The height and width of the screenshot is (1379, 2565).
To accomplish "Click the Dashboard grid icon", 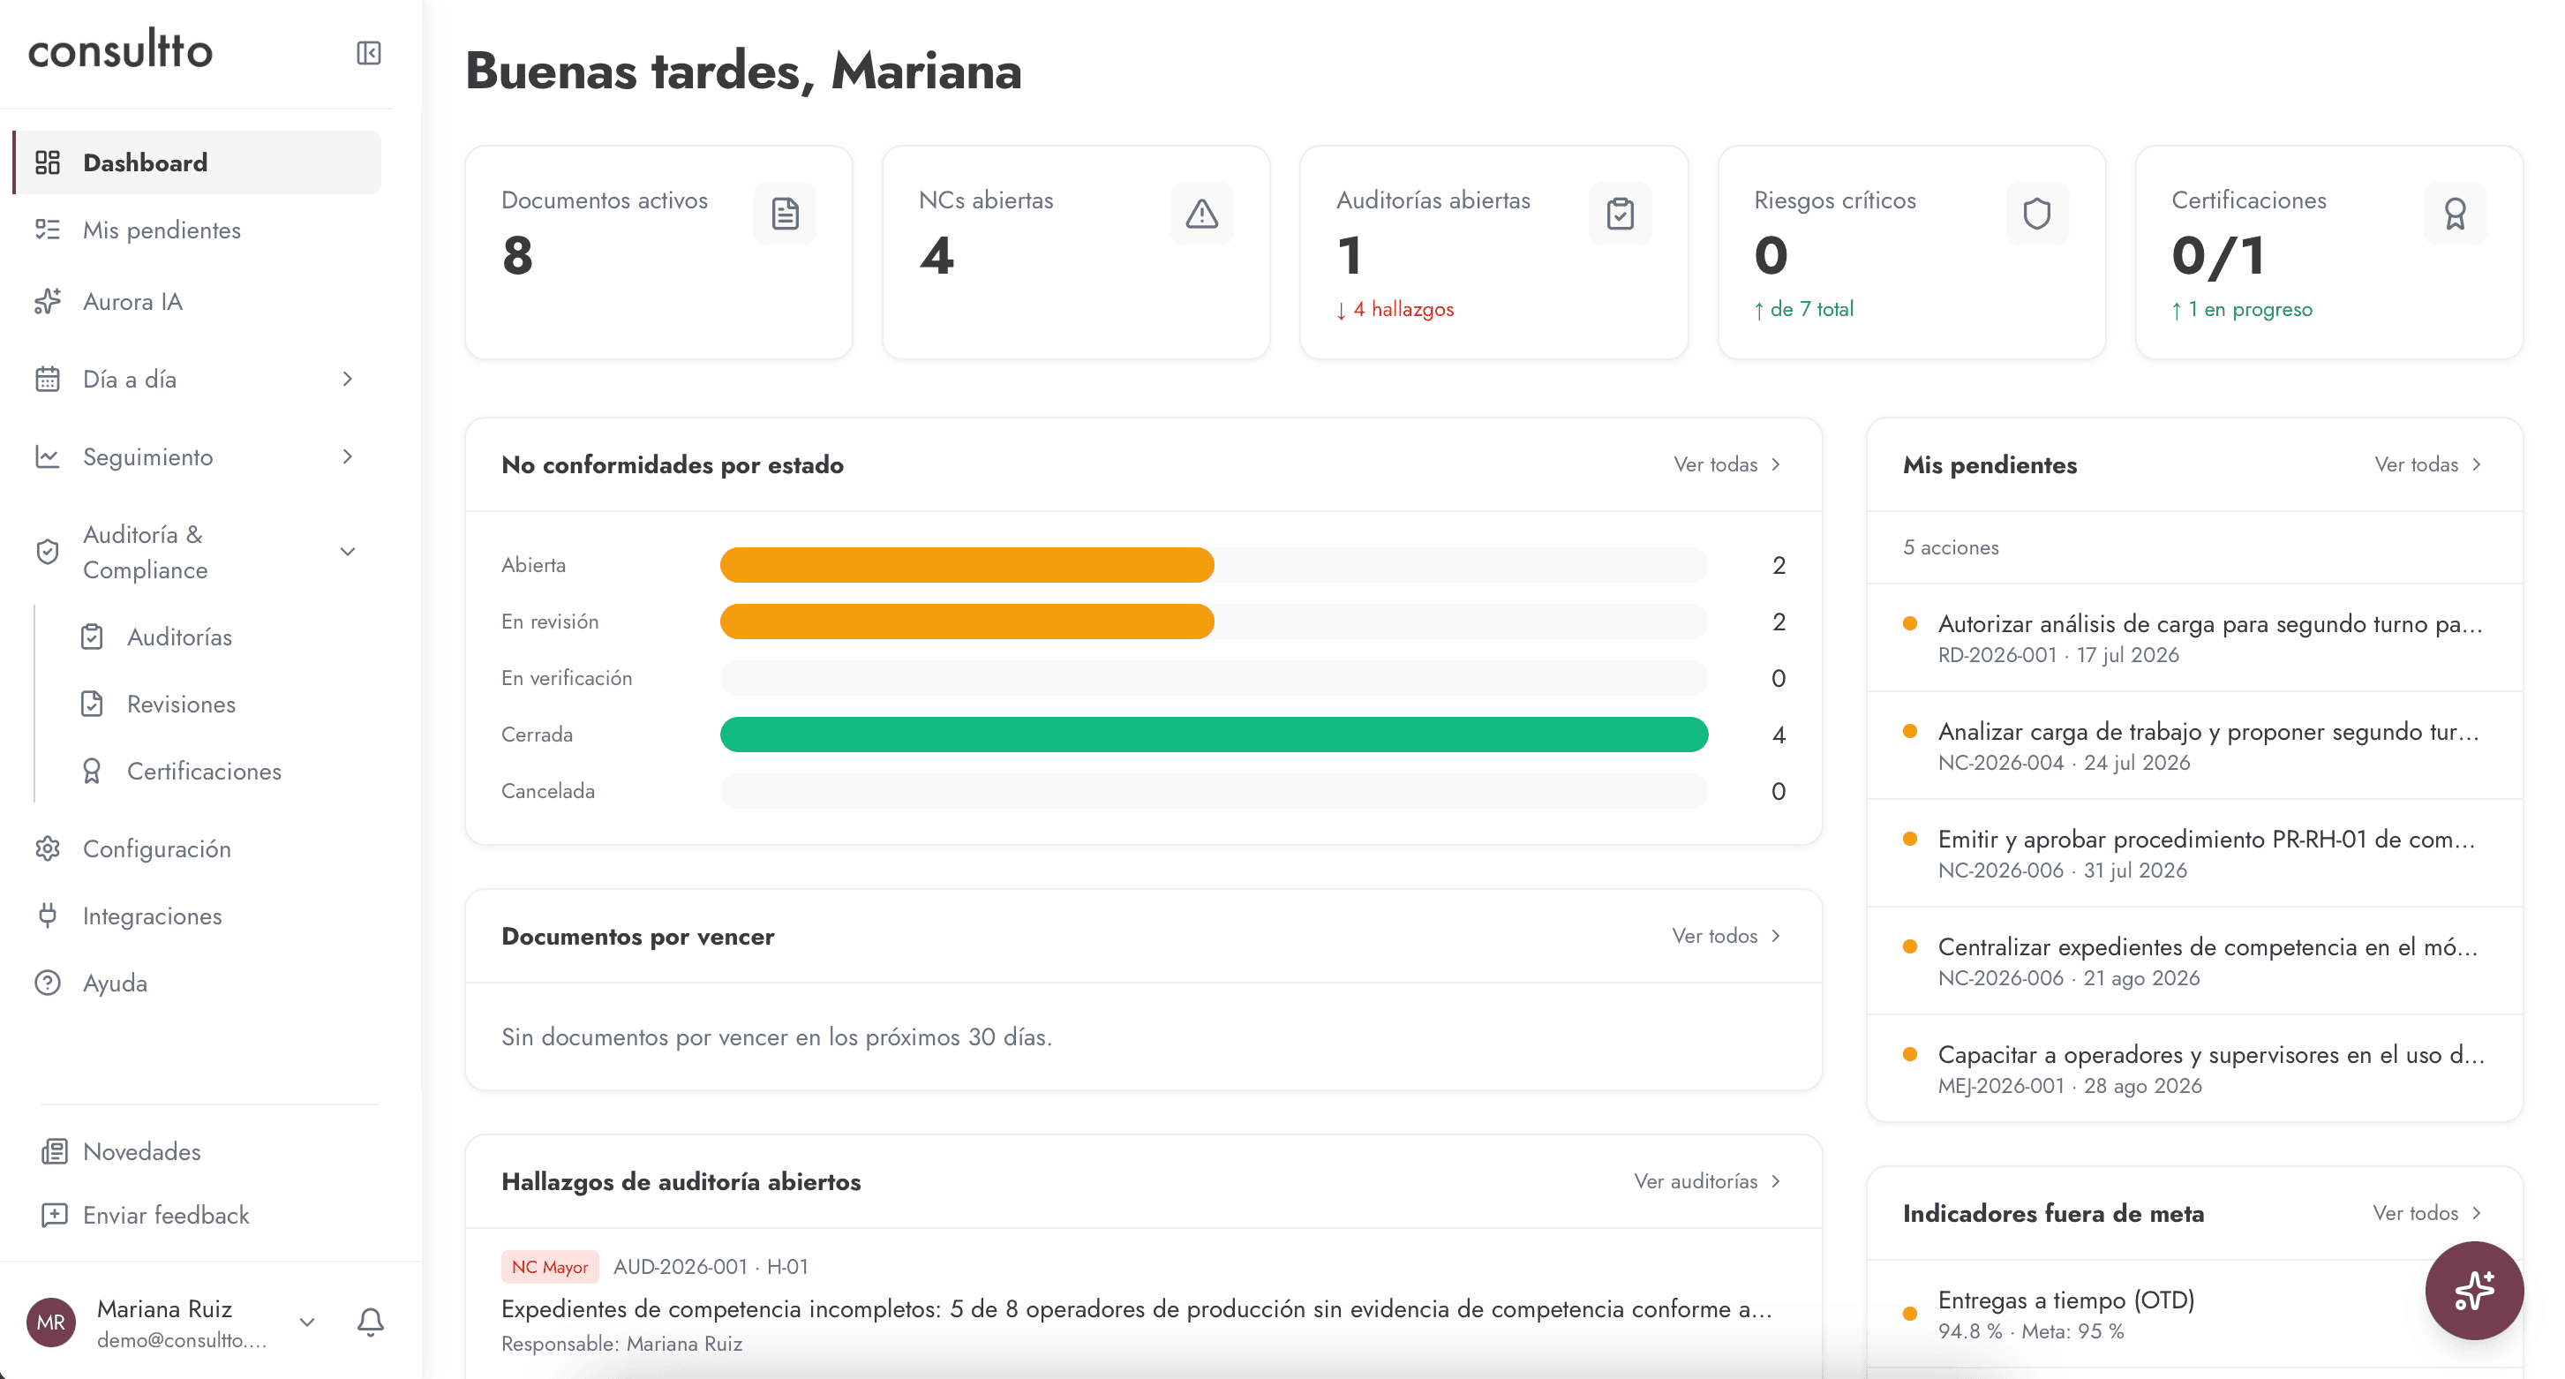I will tap(48, 162).
